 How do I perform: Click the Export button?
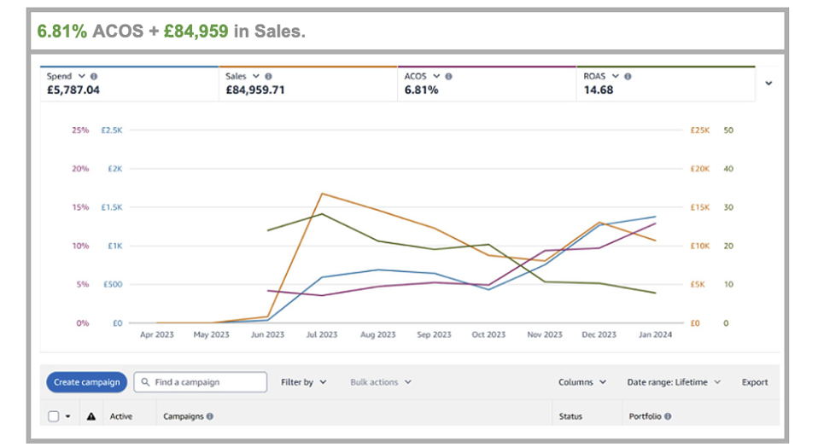(754, 382)
